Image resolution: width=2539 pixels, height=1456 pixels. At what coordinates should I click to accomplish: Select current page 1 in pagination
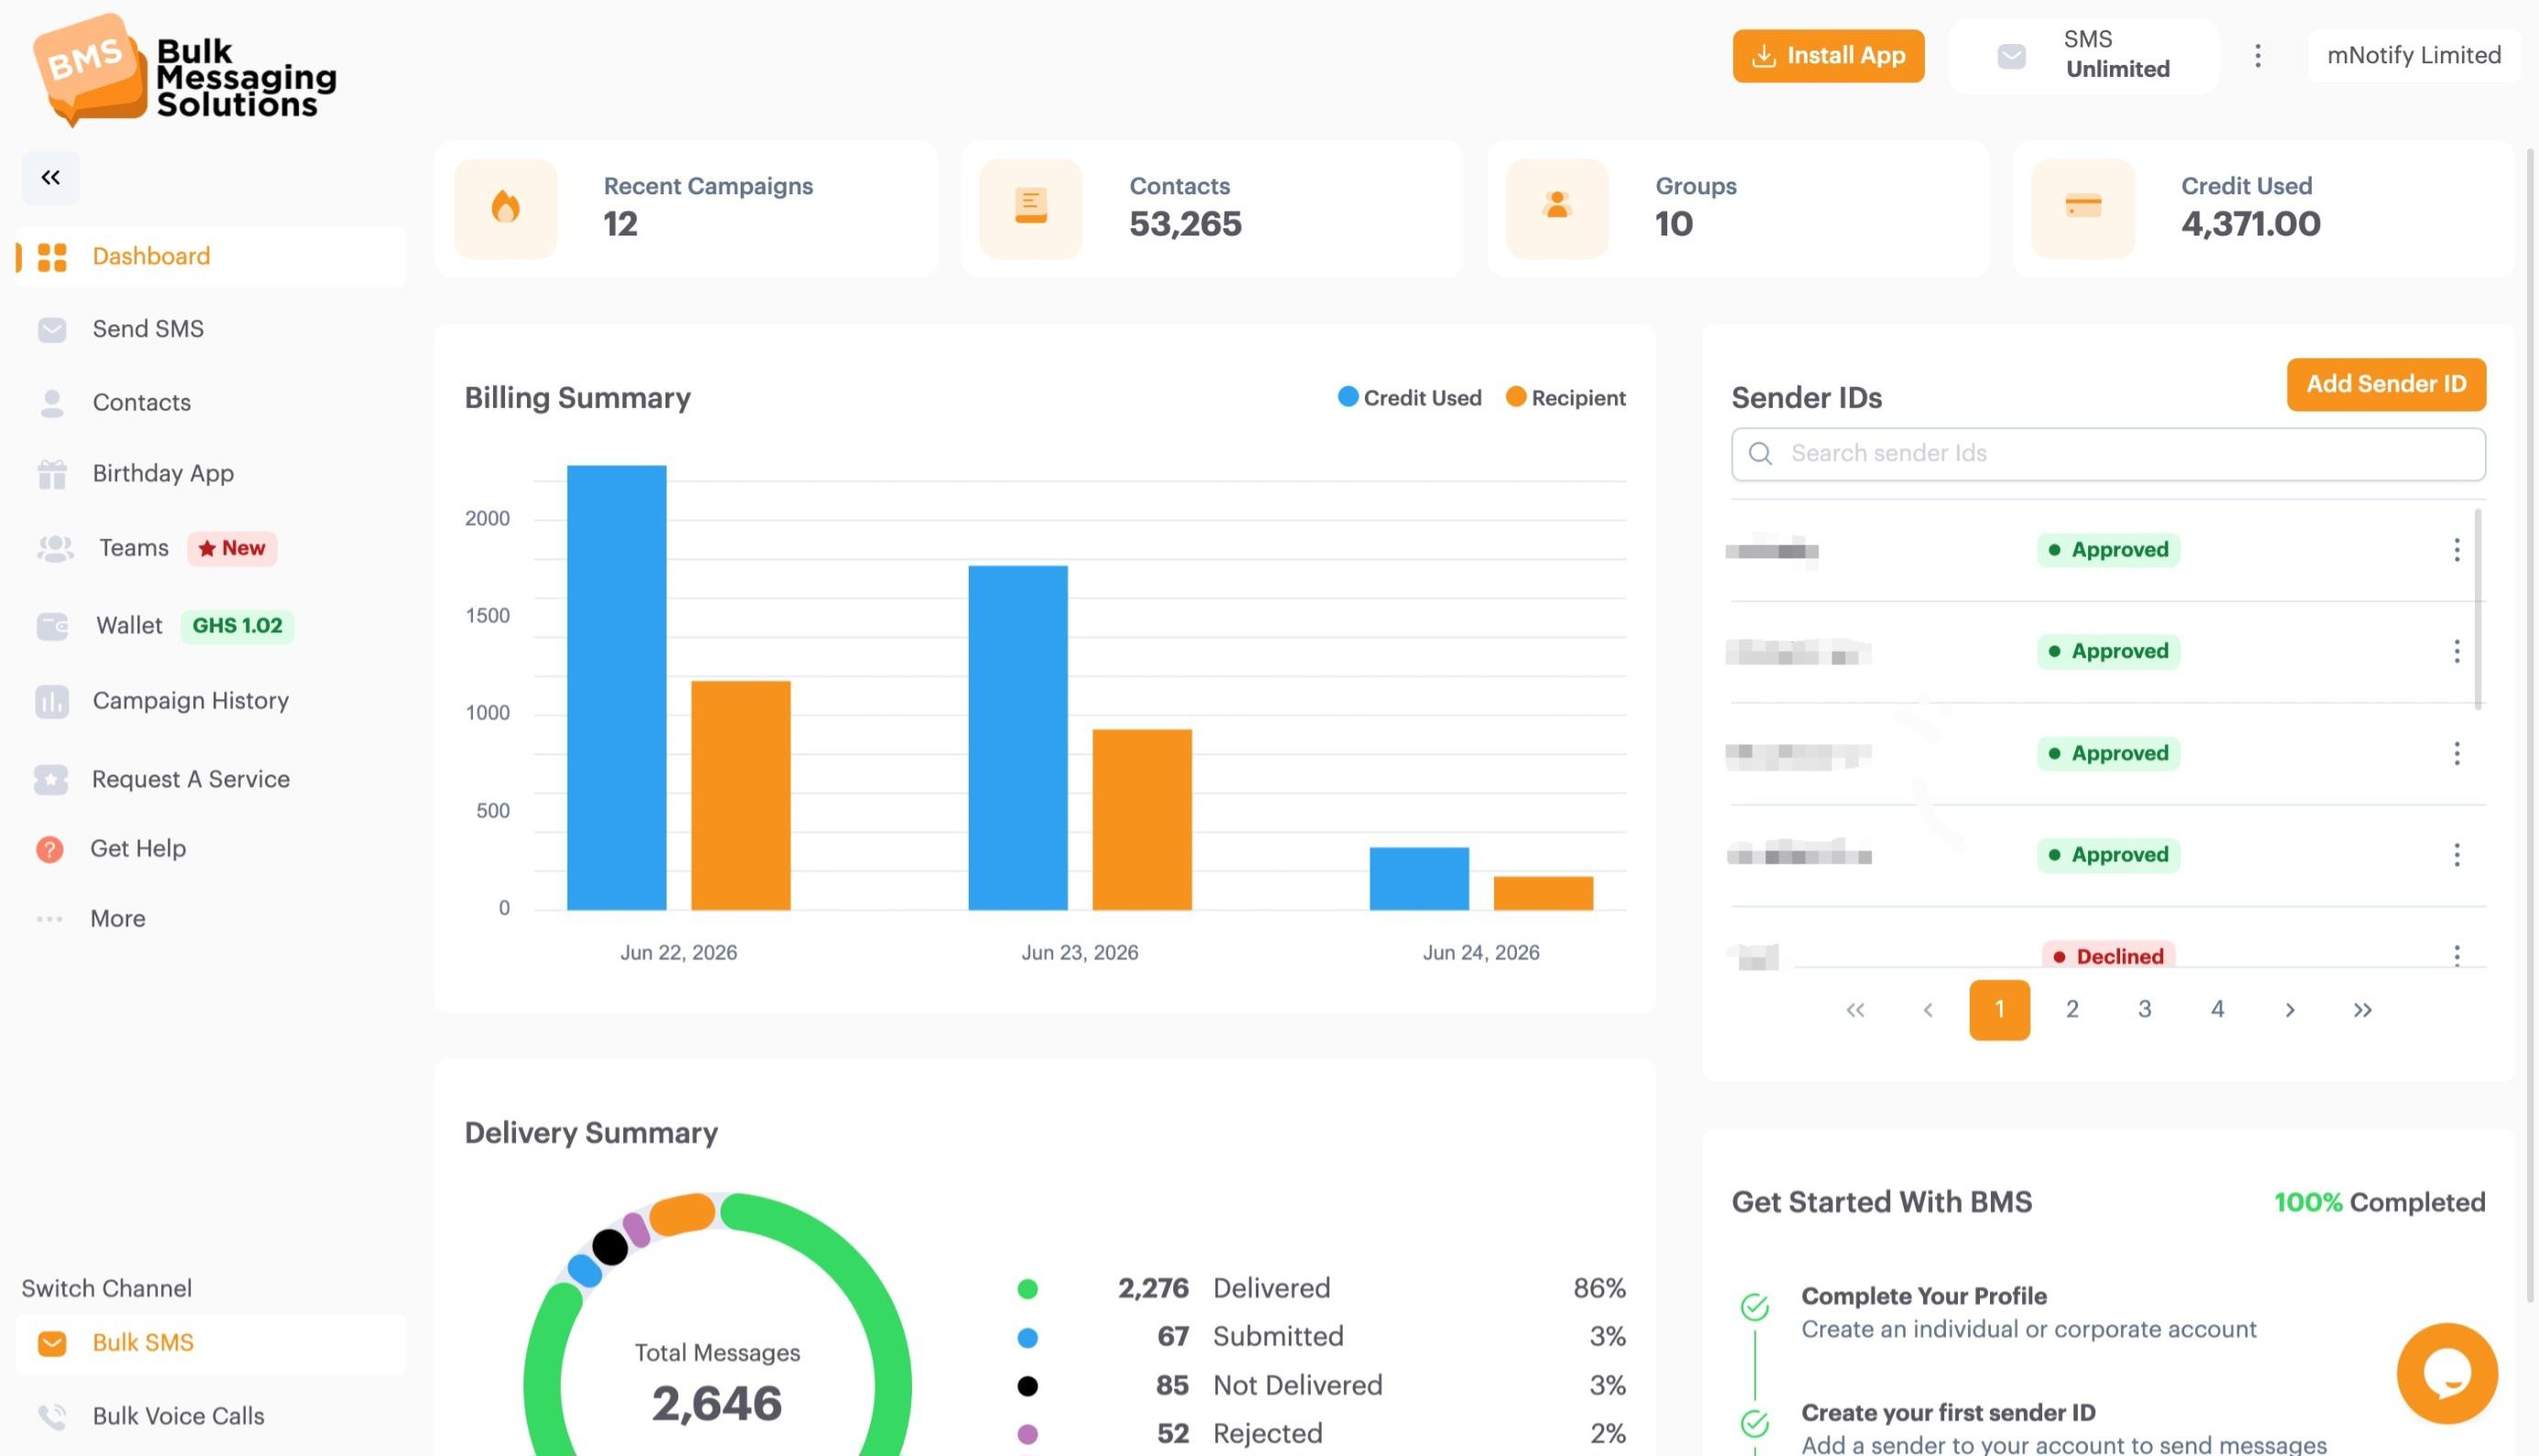1999,1010
